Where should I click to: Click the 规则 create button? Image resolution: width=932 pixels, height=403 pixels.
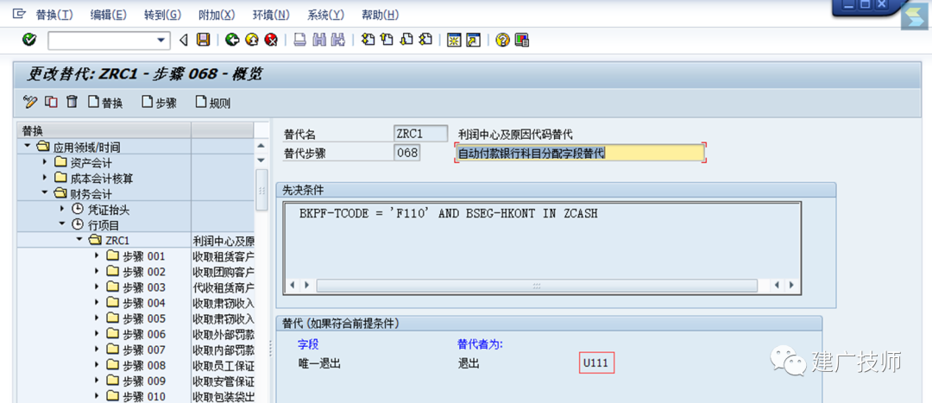tap(213, 102)
